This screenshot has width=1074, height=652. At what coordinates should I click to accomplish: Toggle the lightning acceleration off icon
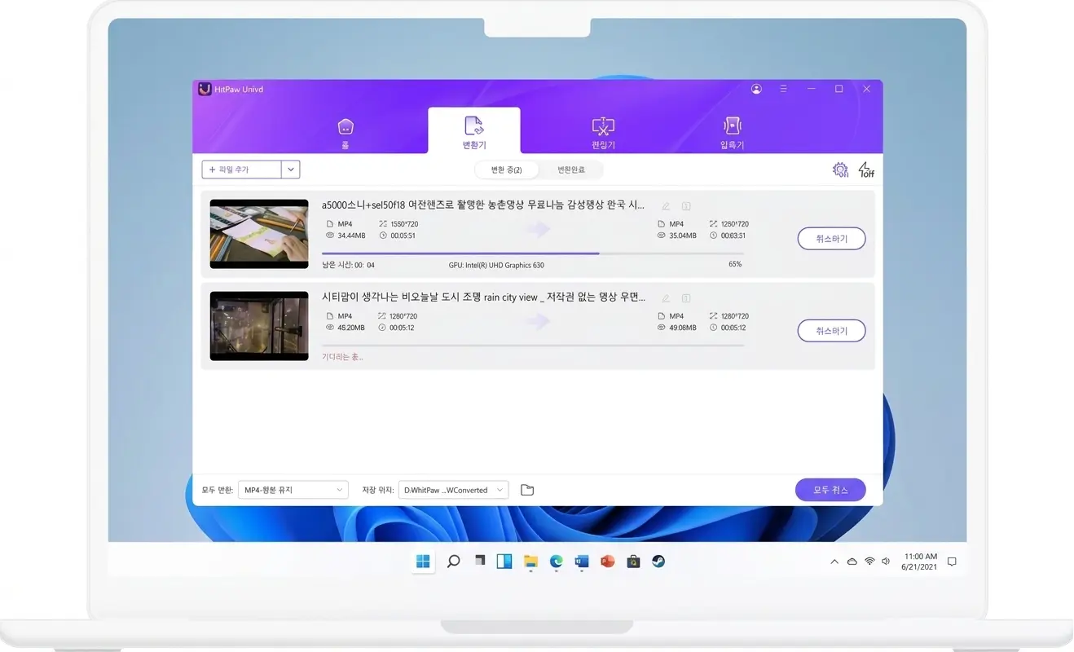coord(866,170)
